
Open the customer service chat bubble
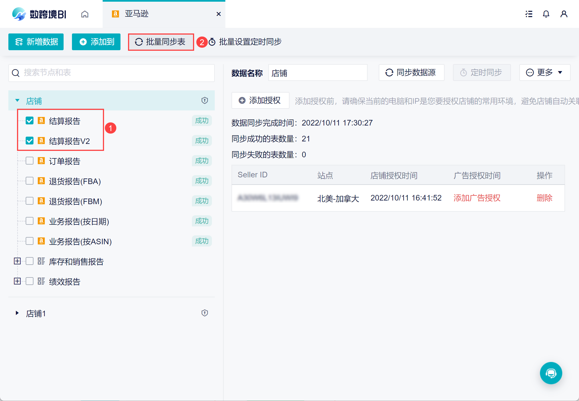pos(551,373)
